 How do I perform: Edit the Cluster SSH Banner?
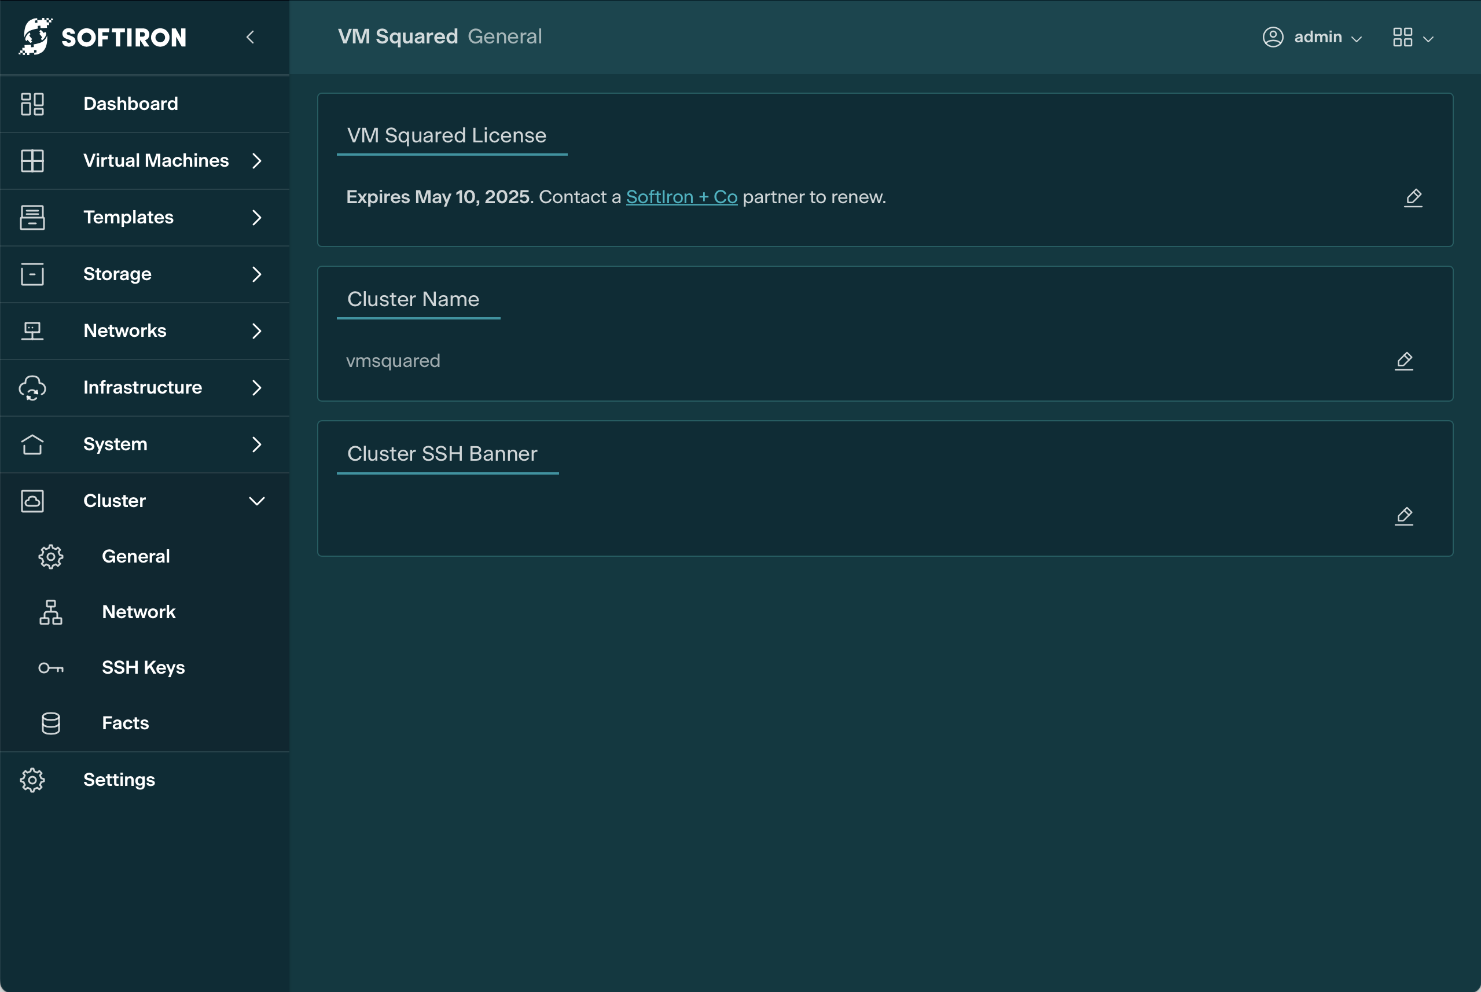pyautogui.click(x=1403, y=516)
